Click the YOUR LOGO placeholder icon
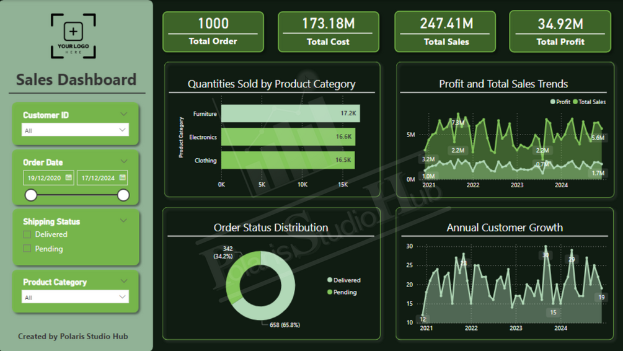This screenshot has width=623, height=351. (73, 36)
